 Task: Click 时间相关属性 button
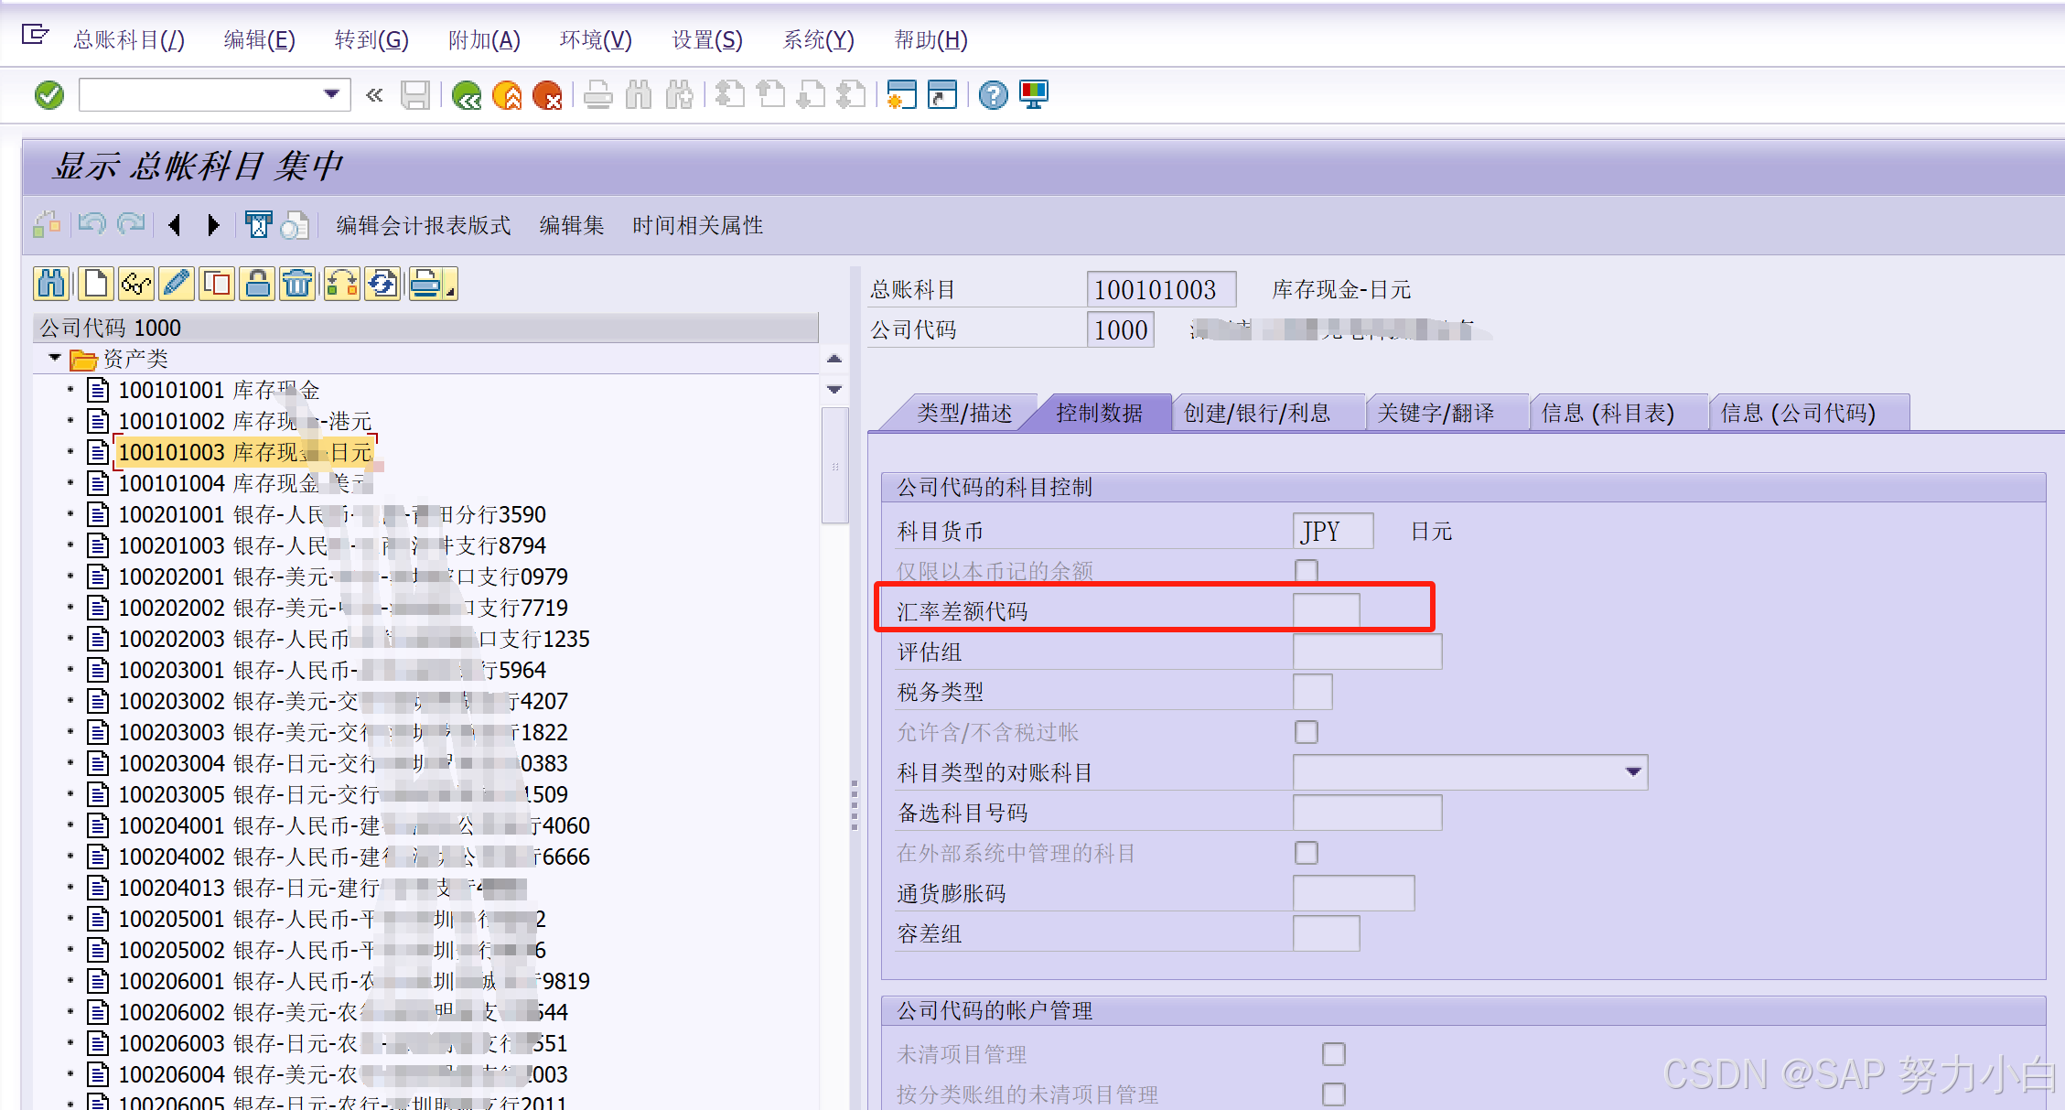pos(697,225)
